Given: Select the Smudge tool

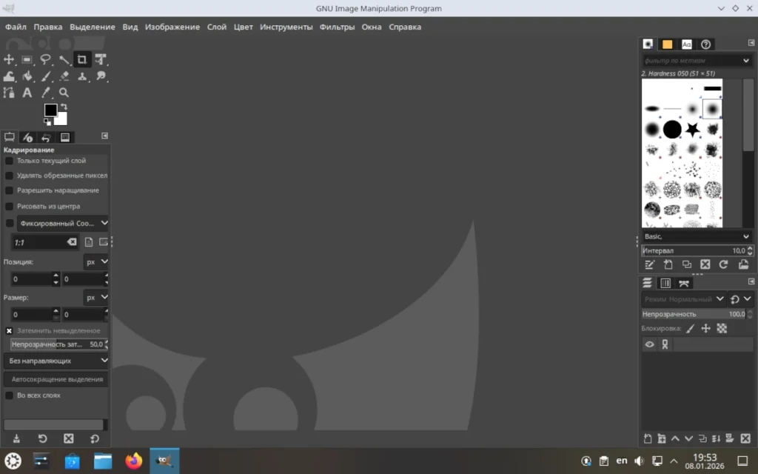Looking at the screenshot, I should tap(101, 76).
